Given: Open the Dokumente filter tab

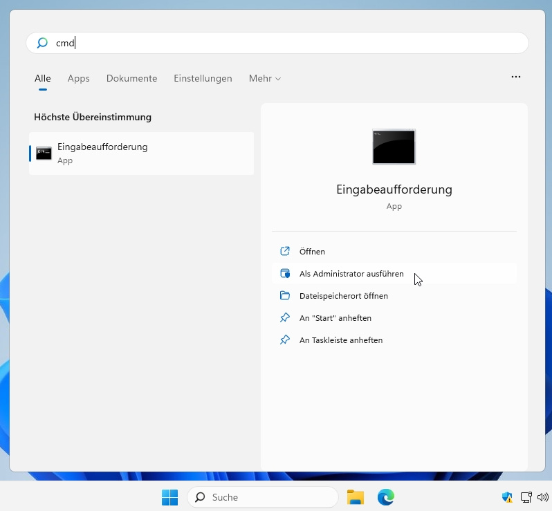Looking at the screenshot, I should tap(131, 79).
